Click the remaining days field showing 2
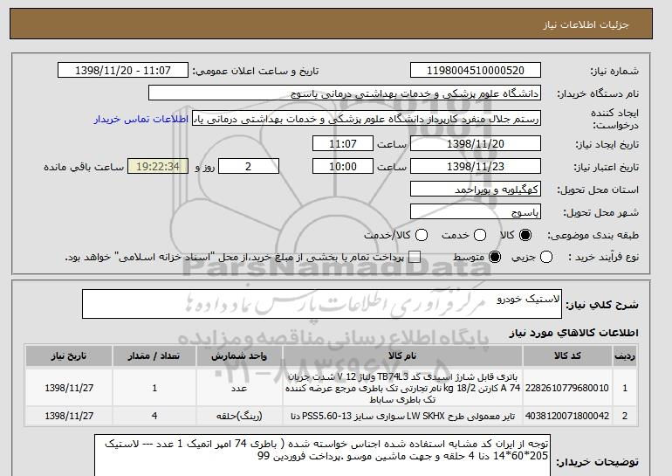Image resolution: width=672 pixels, height=476 pixels. [249, 167]
